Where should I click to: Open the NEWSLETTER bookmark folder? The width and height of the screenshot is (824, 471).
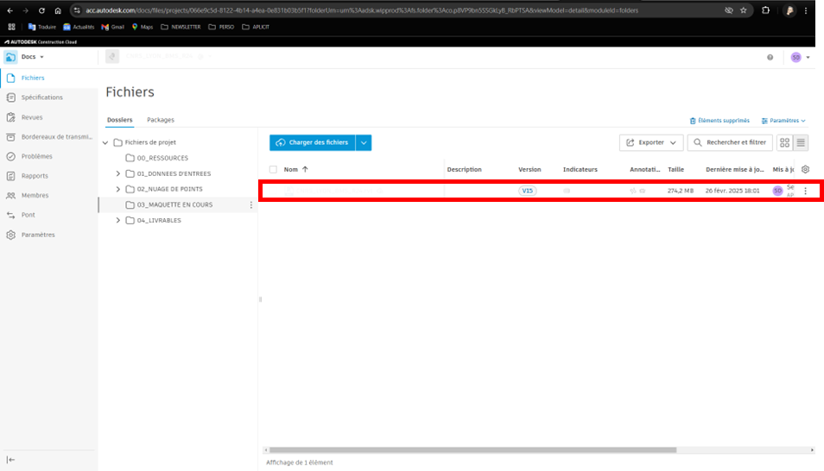tap(181, 27)
